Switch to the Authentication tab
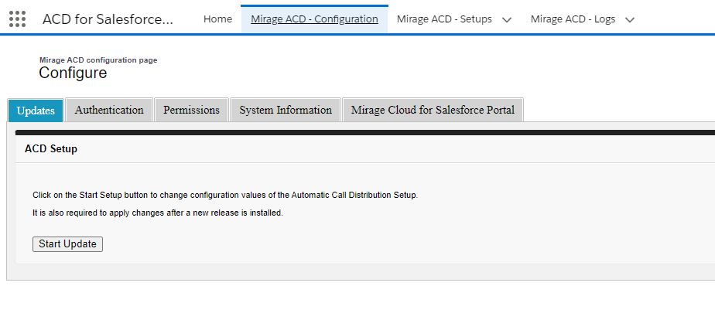715x320 pixels. [109, 111]
